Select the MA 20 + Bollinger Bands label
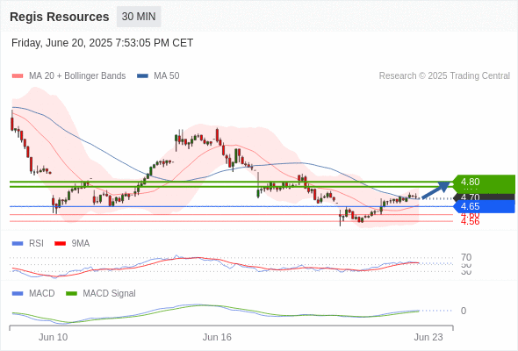Screen dimensions: 518x351 point(77,76)
